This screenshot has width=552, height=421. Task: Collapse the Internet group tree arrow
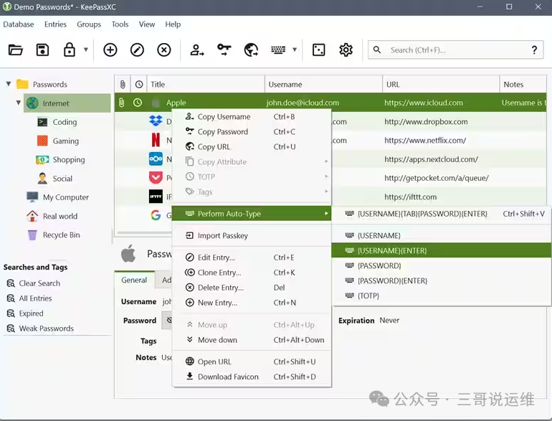[19, 103]
